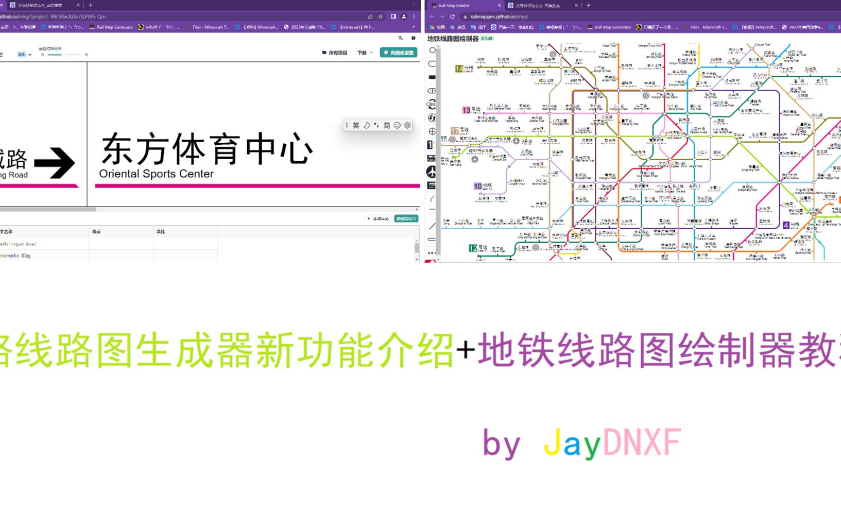The height and width of the screenshot is (526, 841).
Task: Click the IME moon mode icon
Action: point(367,125)
